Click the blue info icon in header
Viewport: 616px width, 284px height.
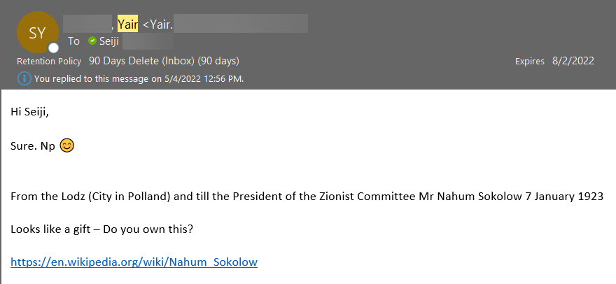[x=24, y=78]
